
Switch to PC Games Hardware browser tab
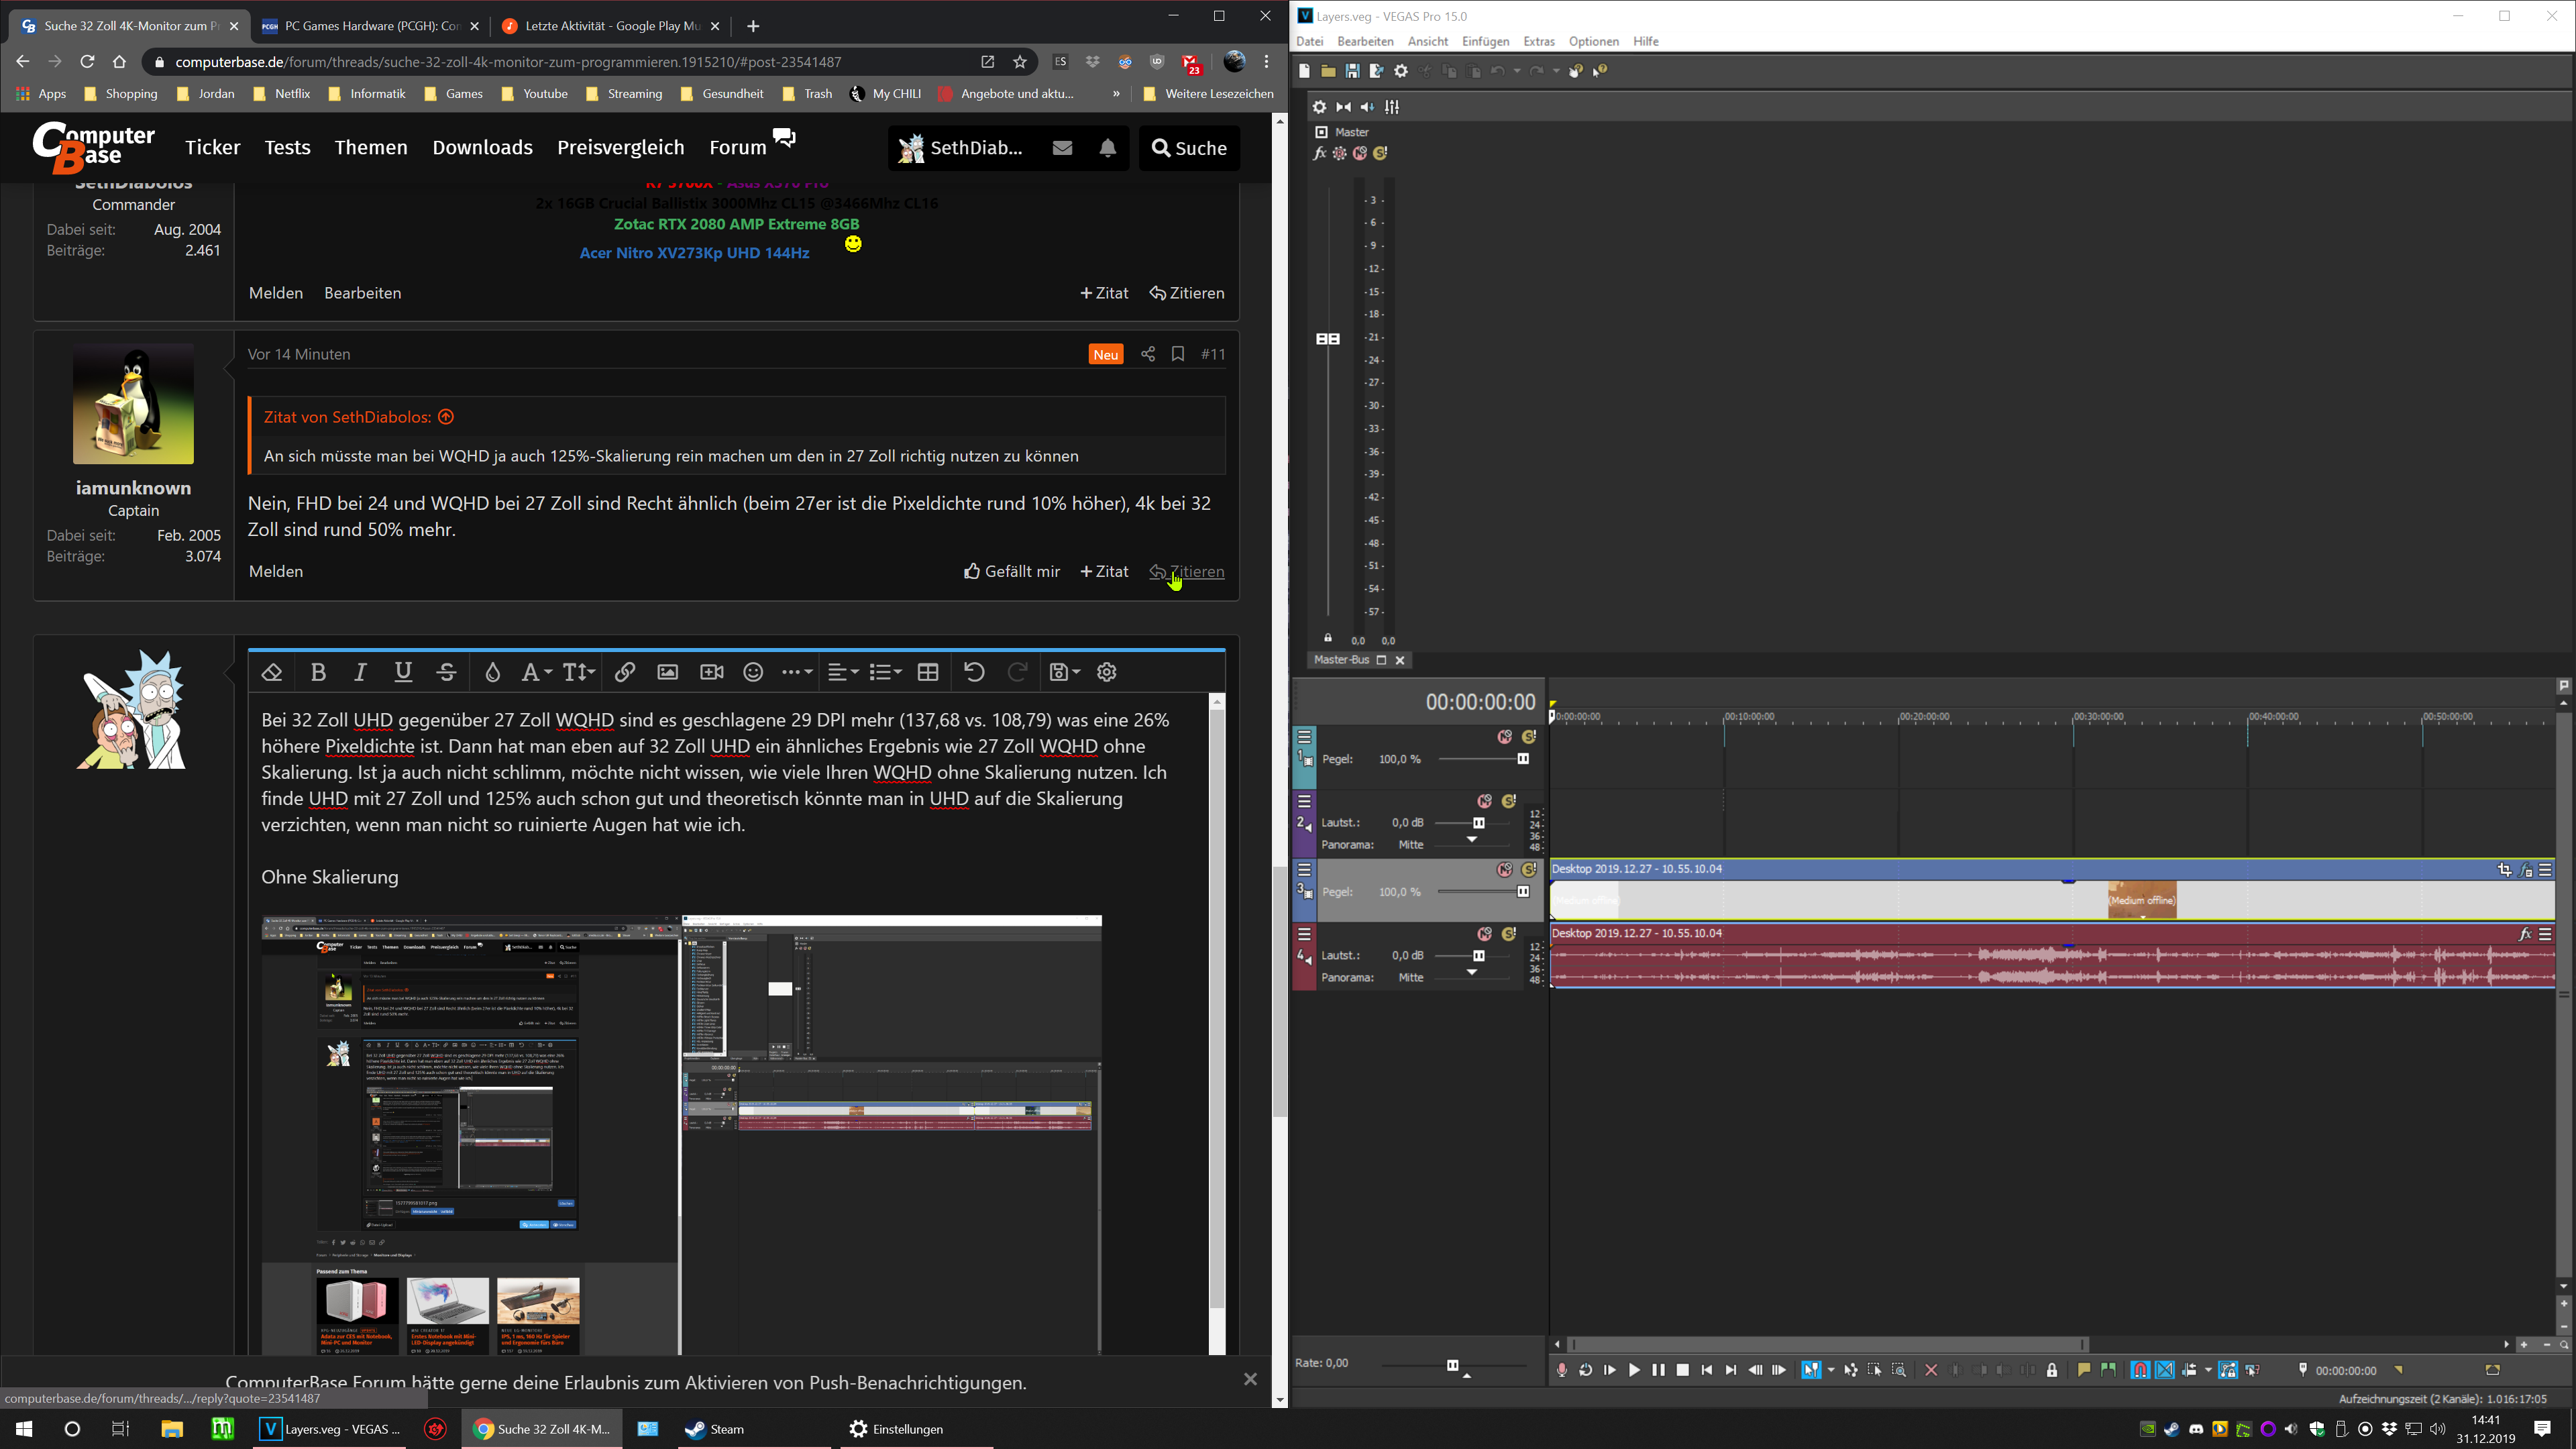(370, 26)
